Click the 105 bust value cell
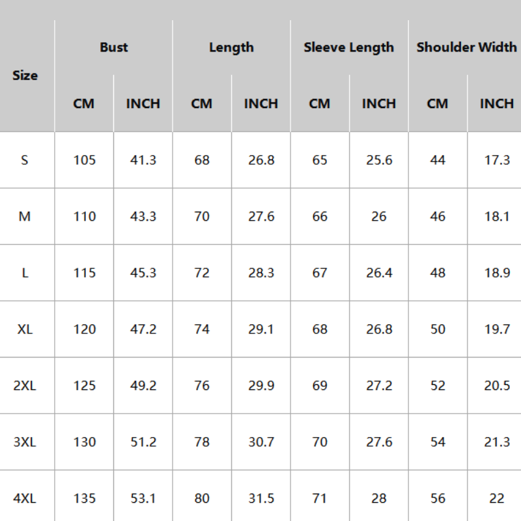This screenshot has height=521, width=521. click(84, 160)
